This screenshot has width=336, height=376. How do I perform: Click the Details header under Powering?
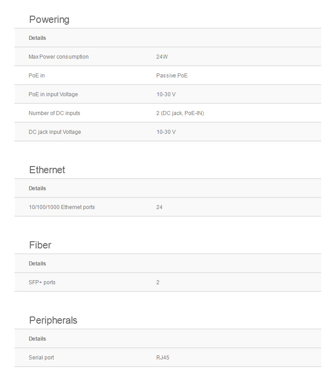(x=37, y=38)
